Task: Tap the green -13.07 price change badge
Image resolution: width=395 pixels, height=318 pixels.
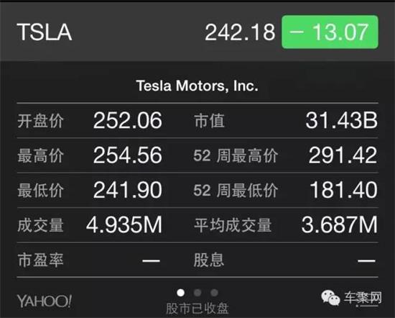Action: coord(330,32)
